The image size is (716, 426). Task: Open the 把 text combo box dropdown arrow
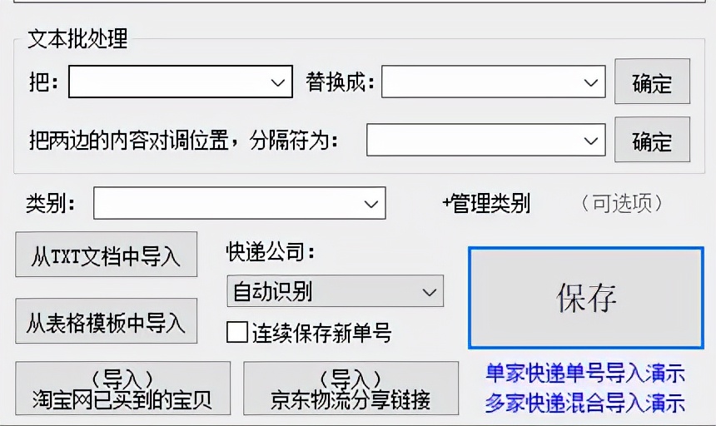pyautogui.click(x=277, y=82)
